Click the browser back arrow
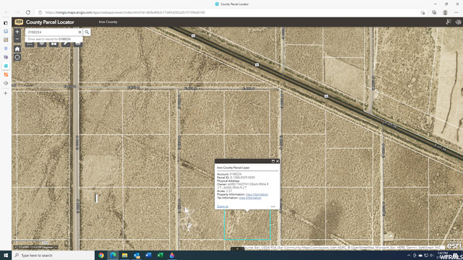463x260 pixels. pyautogui.click(x=7, y=12)
